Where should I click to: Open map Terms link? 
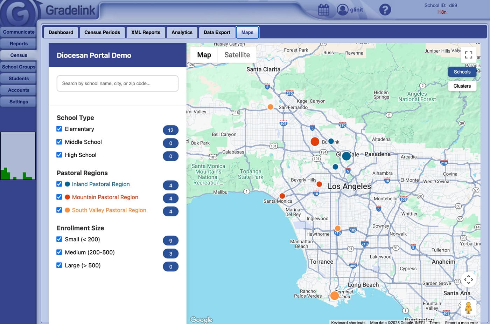coord(435,322)
